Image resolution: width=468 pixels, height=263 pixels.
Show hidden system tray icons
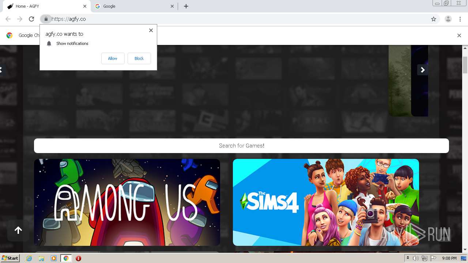pos(408,258)
